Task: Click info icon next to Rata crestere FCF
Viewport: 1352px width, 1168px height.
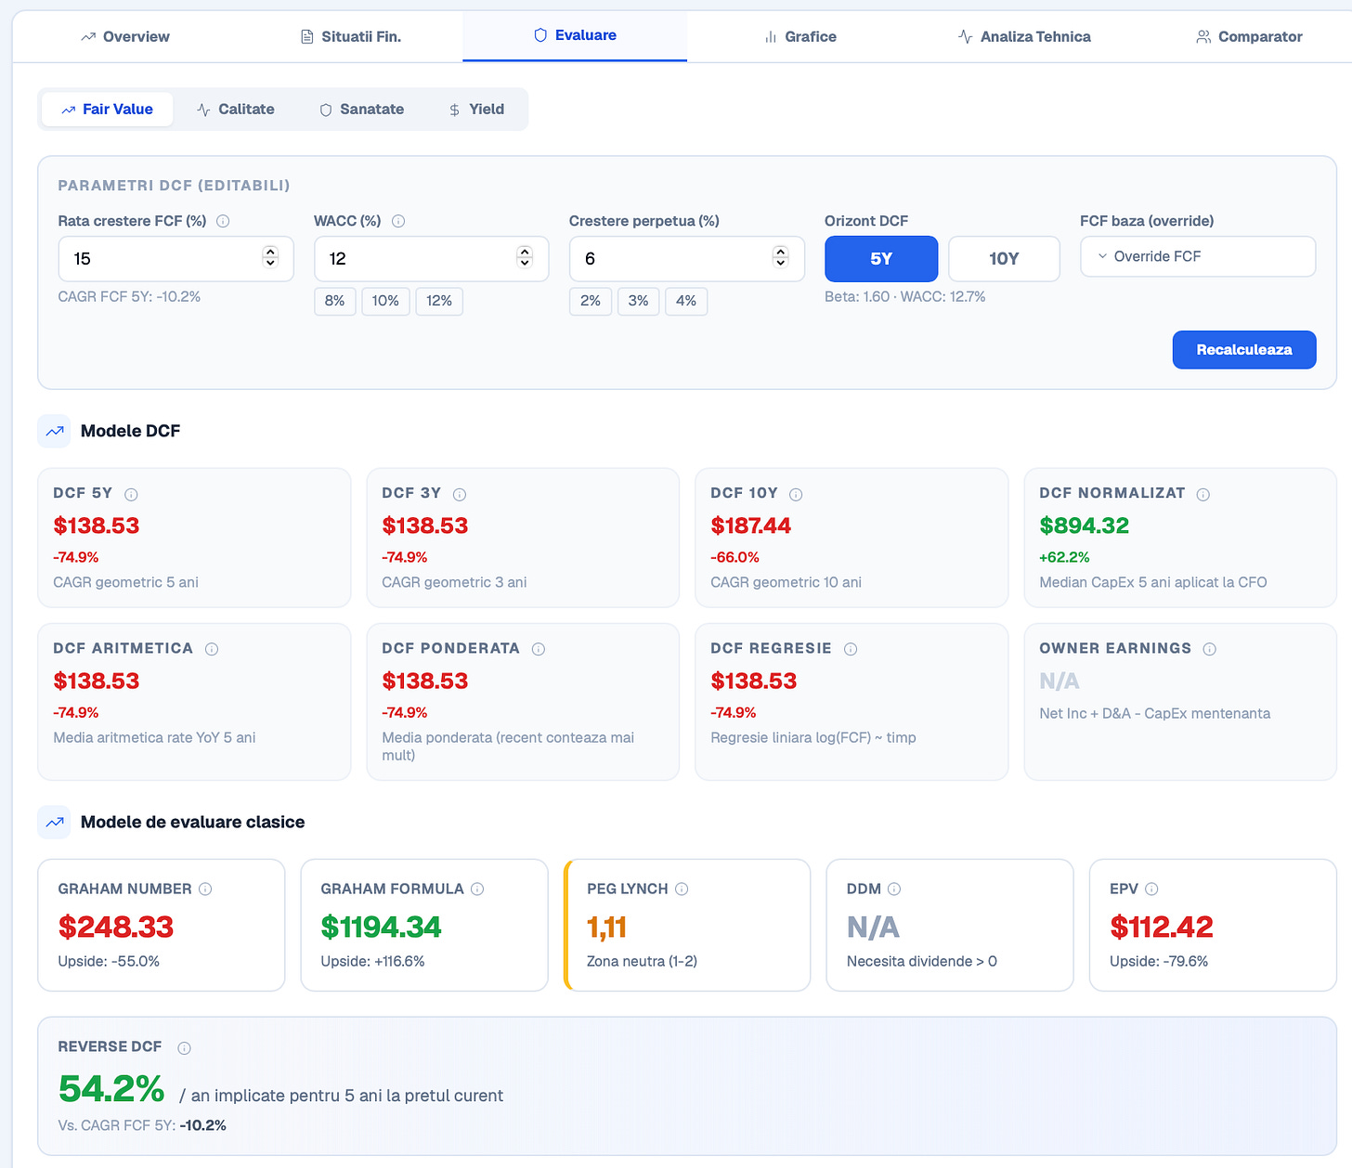Action: pos(223,221)
